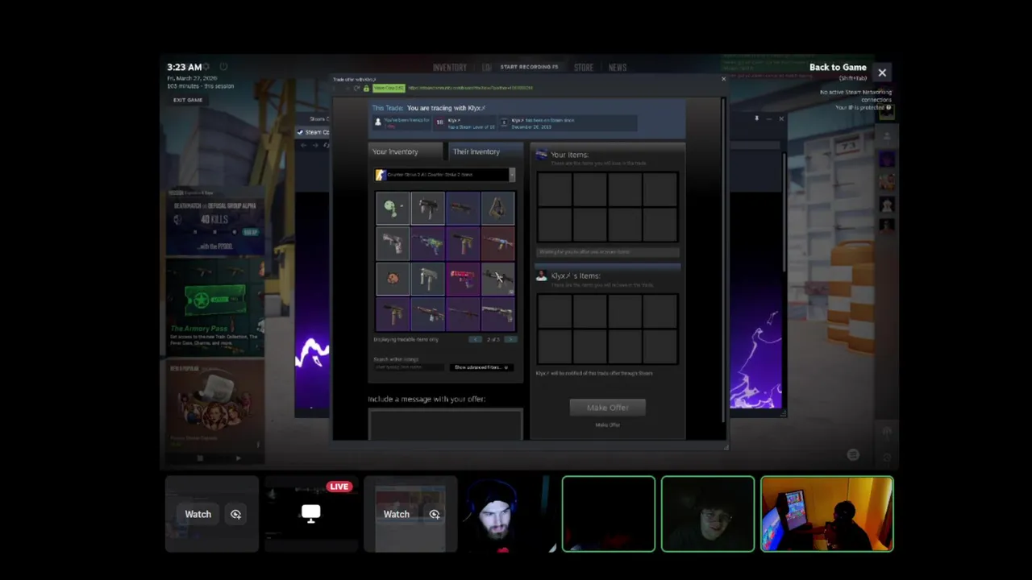Open the orange room arcade video tile

pos(827,514)
